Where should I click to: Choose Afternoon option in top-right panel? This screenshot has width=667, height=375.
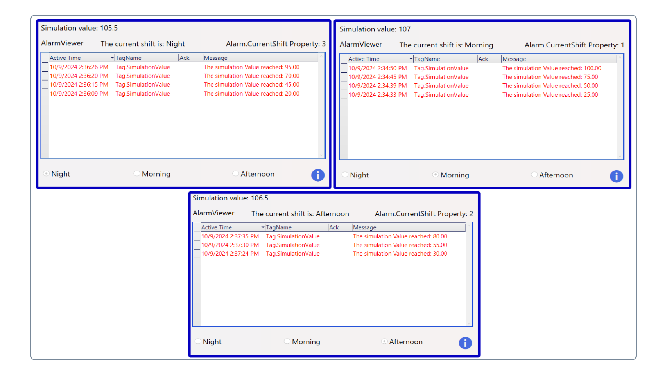(x=534, y=175)
